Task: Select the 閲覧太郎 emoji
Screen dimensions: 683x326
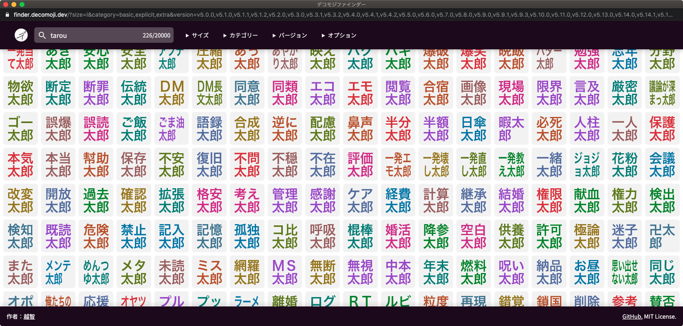Action: tap(398, 93)
